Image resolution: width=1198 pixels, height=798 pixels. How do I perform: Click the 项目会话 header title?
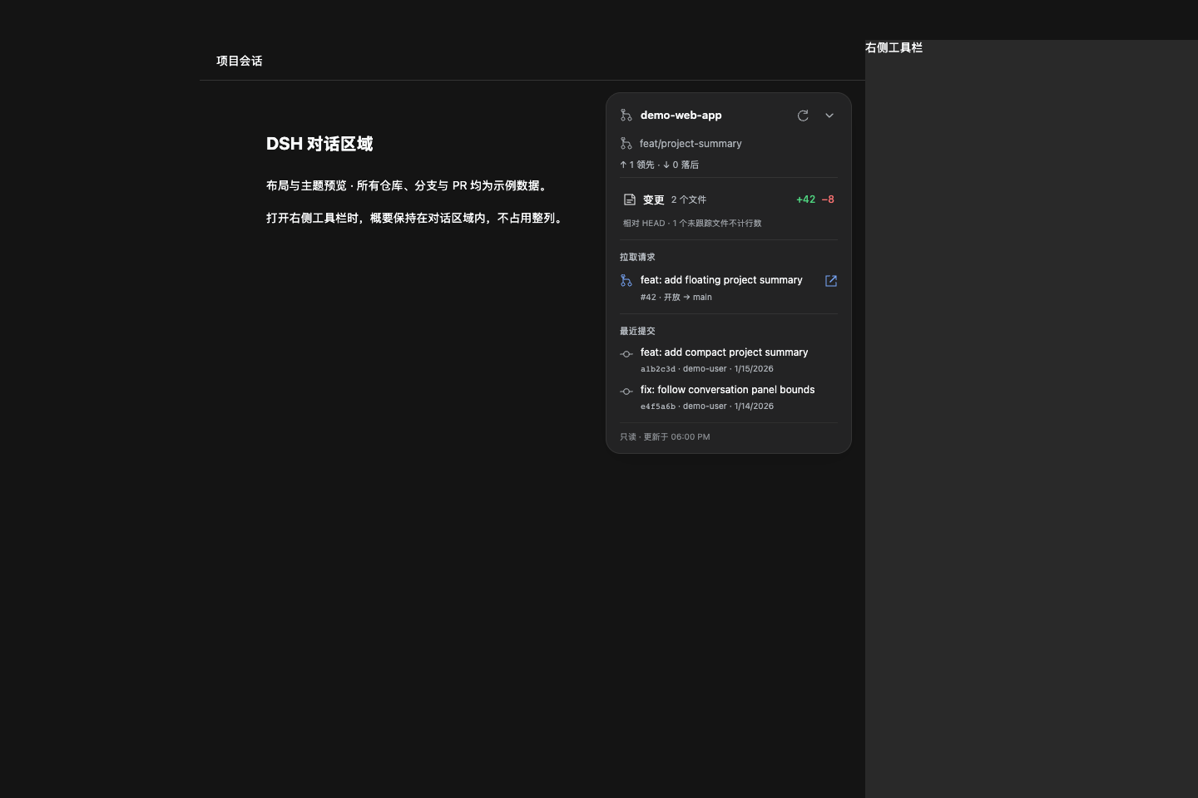click(240, 61)
